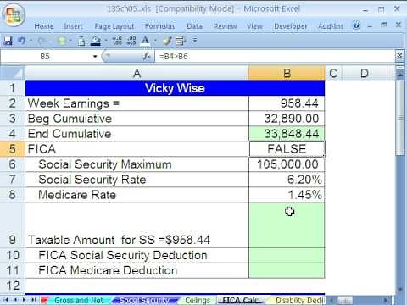Open the Add-Ins ribbon tab

click(x=331, y=26)
